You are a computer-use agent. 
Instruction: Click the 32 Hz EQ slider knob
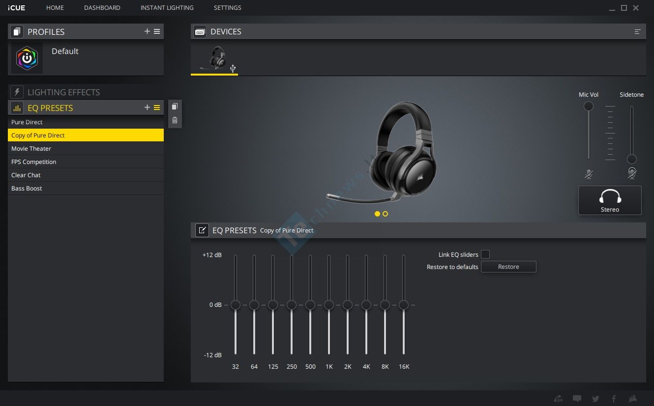236,305
